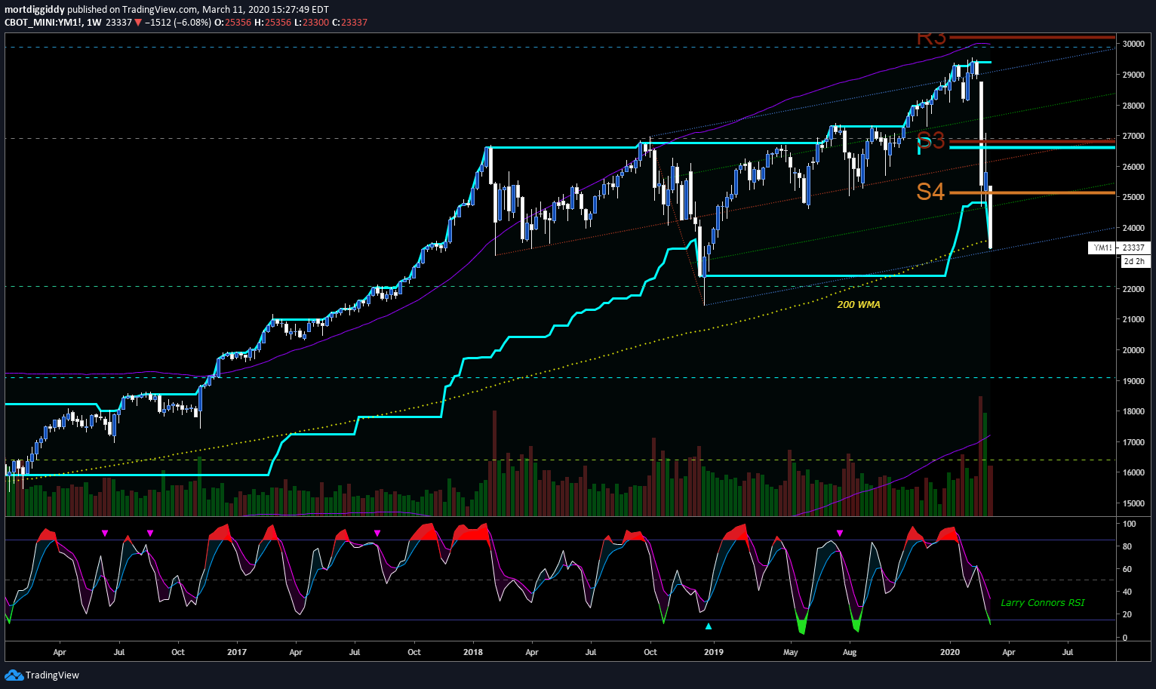
Task: Click the O:25356 open value
Action: coord(232,23)
